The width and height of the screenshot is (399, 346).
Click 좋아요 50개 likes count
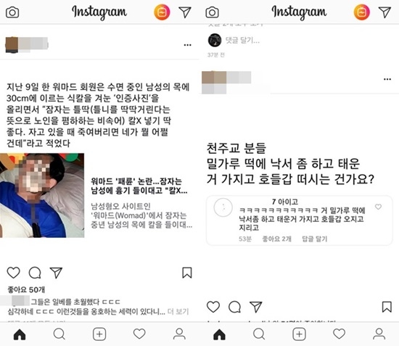(26, 289)
